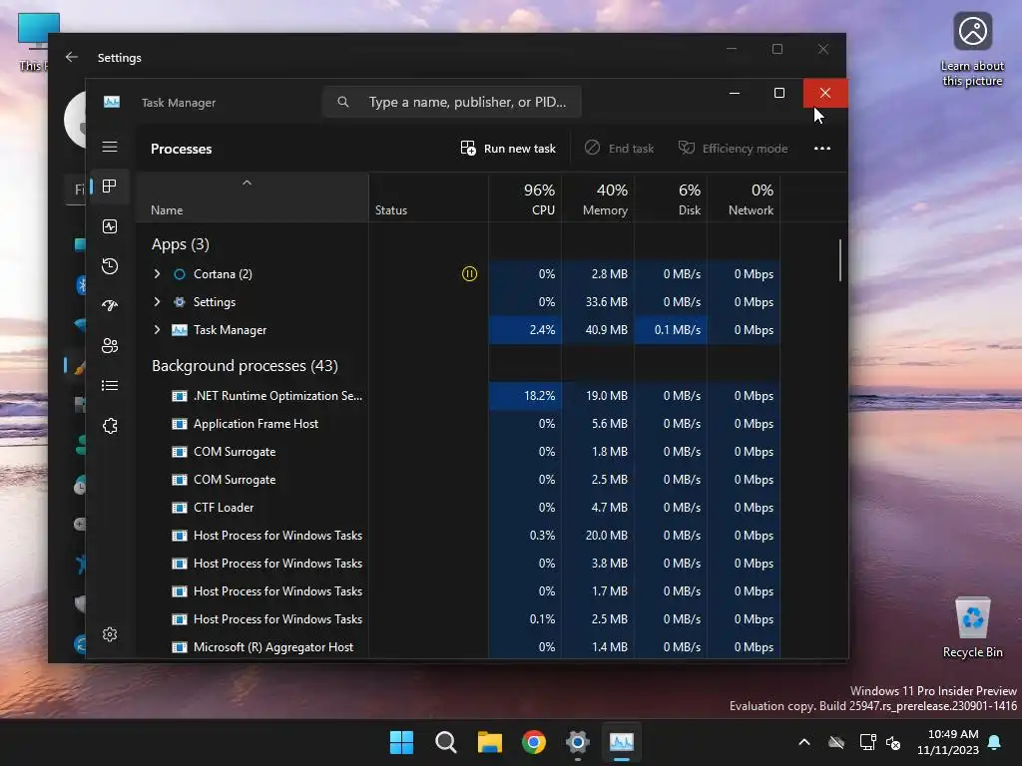Click the Apps (3) group header
This screenshot has height=766, width=1022.
point(181,244)
